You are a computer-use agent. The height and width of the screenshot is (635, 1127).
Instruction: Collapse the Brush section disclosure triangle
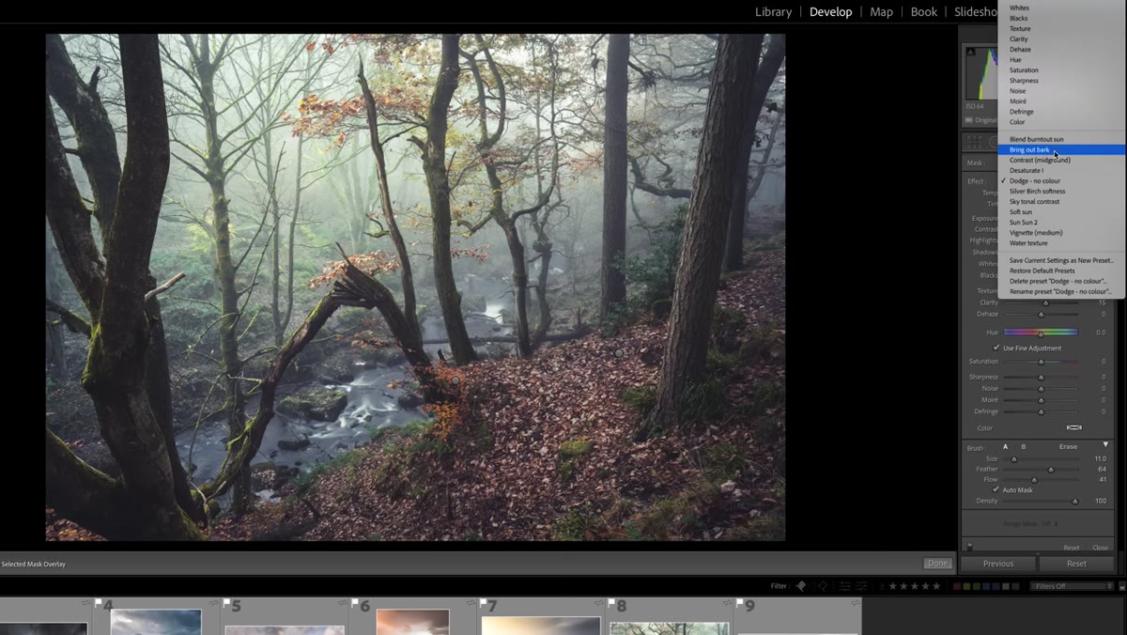point(1105,444)
